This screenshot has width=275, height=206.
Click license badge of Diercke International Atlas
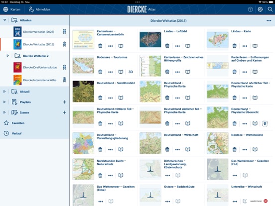point(64,80)
